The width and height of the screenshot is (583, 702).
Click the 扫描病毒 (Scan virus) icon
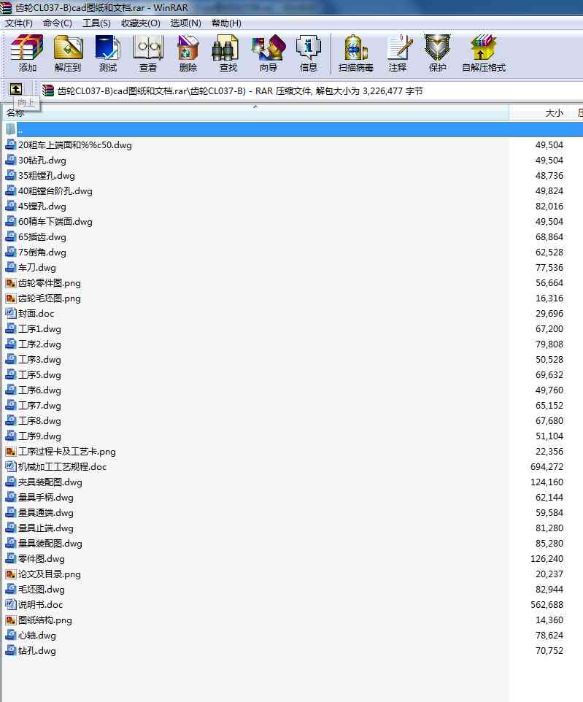pos(356,48)
